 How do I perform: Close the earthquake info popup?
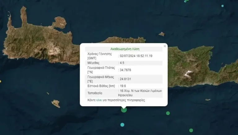[x=165, y=46]
